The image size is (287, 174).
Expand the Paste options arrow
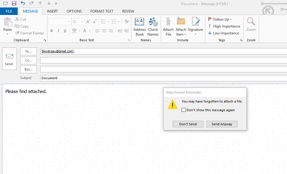[x=8, y=34]
